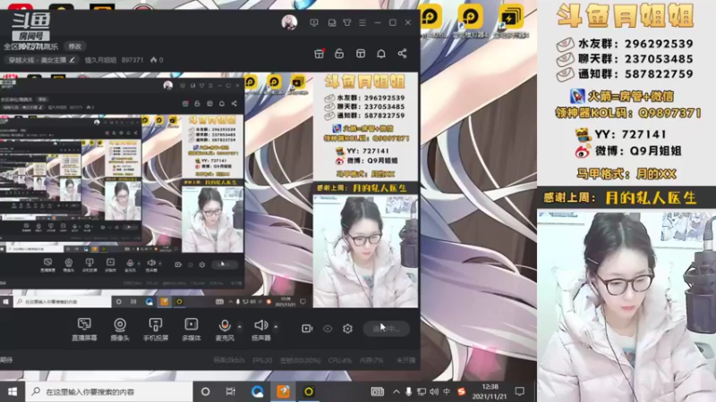Image resolution: width=716 pixels, height=402 pixels.
Task: Expand the microphone options arrow
Action: 239,326
